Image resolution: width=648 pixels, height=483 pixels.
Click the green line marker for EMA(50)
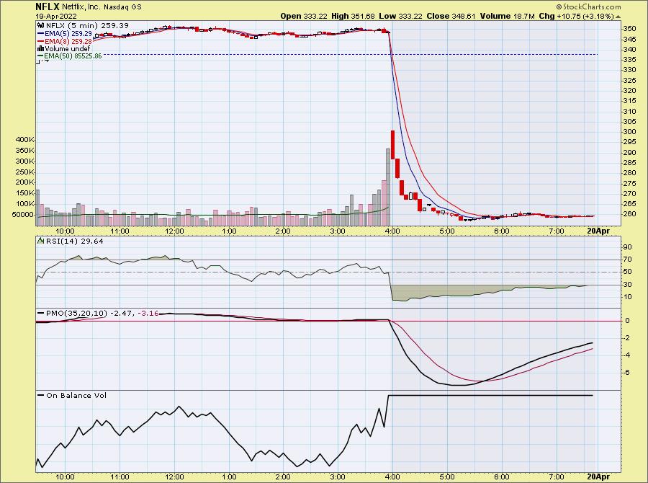[40, 56]
